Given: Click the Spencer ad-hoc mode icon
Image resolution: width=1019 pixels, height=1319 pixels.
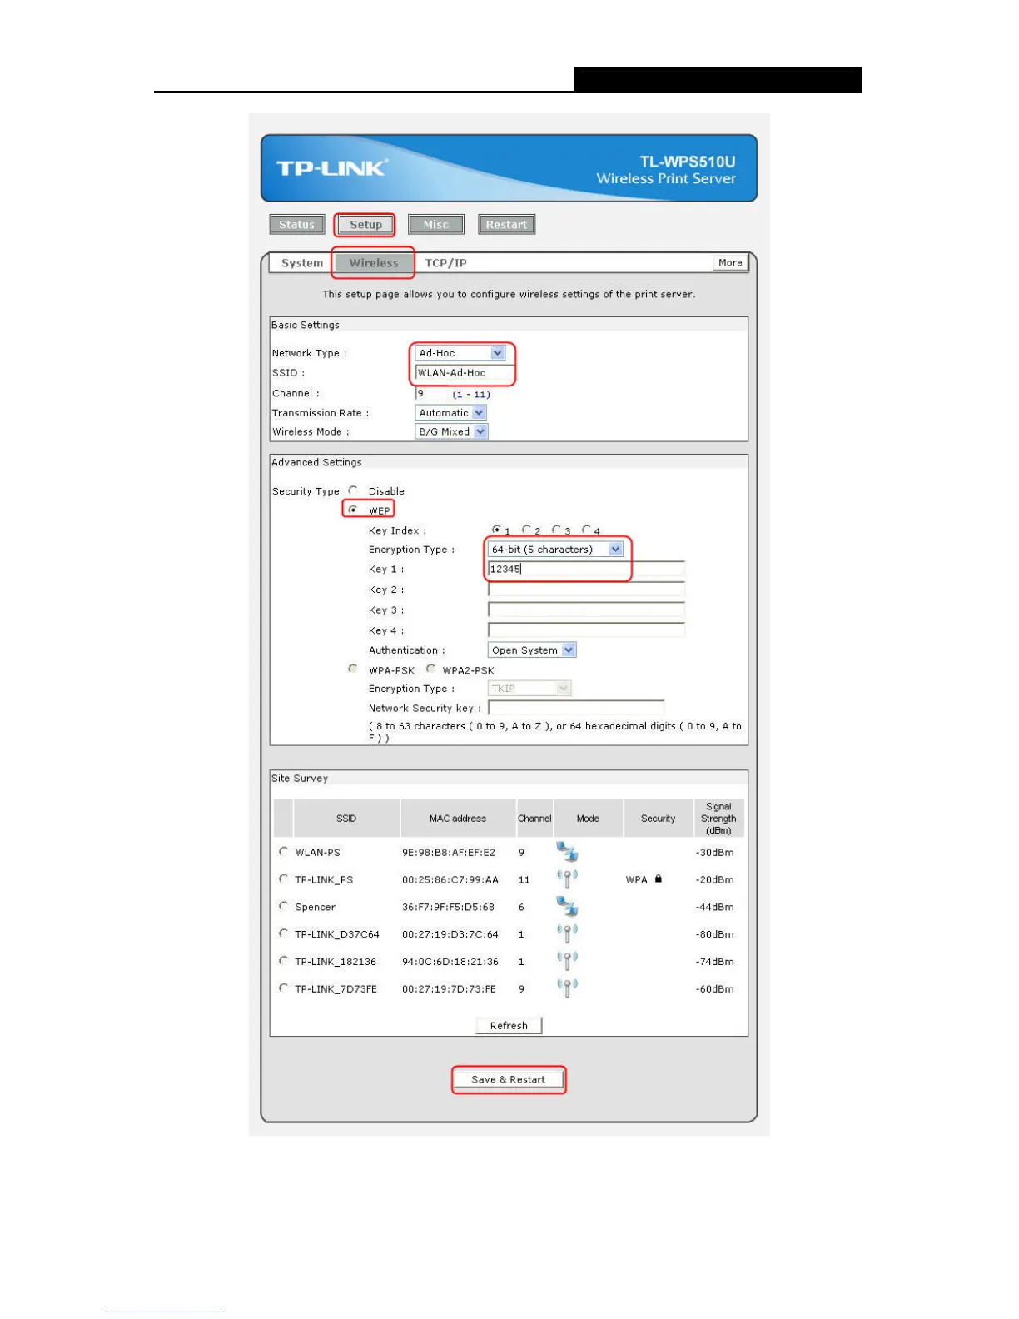Looking at the screenshot, I should click(x=567, y=906).
